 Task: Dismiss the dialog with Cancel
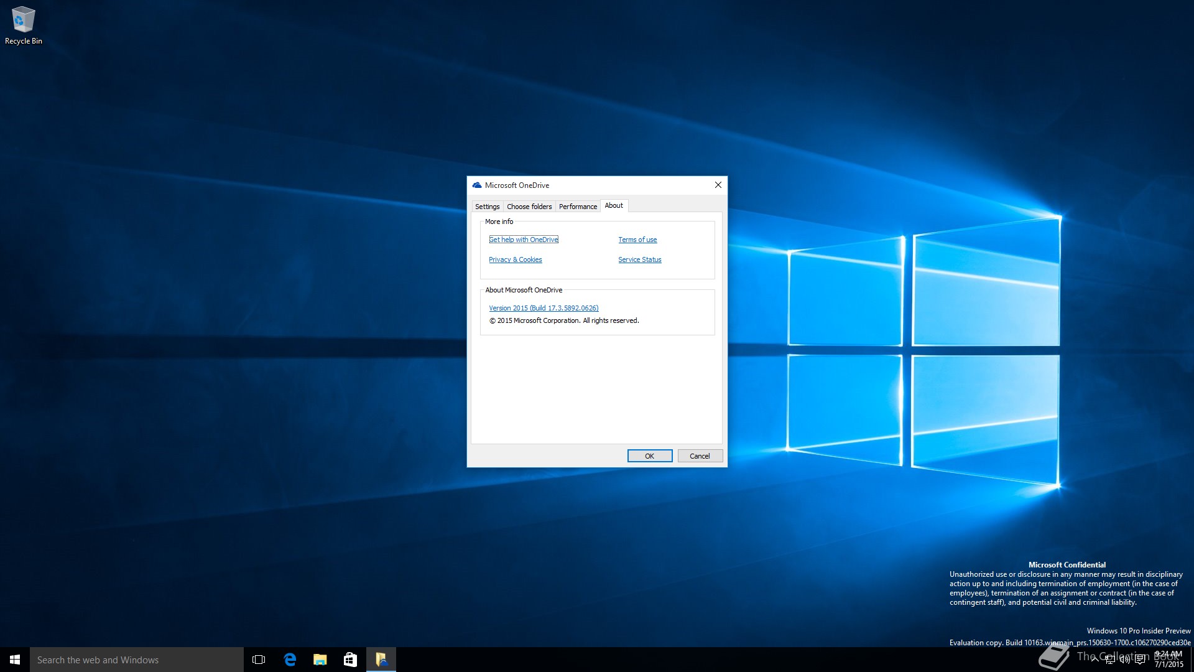(700, 456)
